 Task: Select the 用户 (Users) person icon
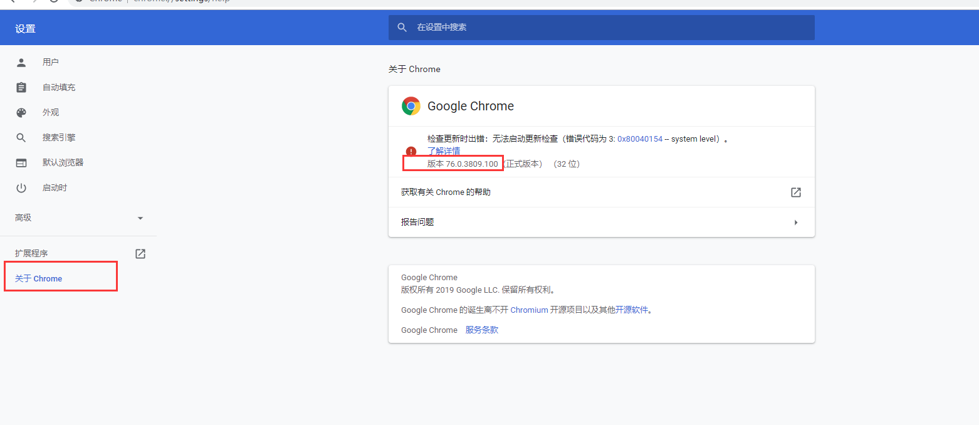click(21, 61)
